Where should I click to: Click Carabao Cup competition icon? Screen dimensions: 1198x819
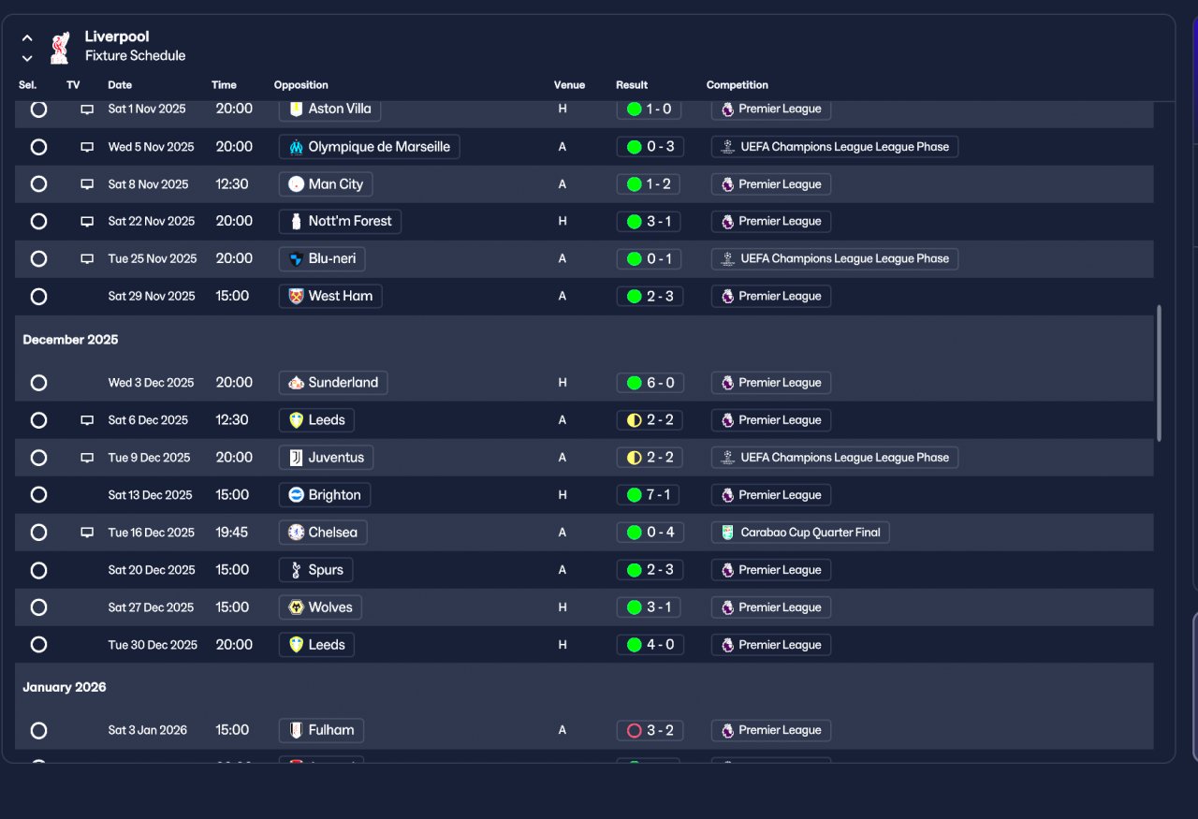(x=727, y=533)
